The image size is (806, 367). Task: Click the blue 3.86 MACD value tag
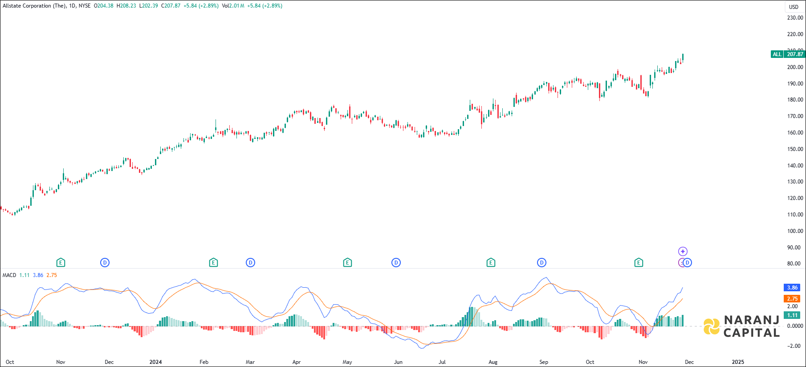792,288
